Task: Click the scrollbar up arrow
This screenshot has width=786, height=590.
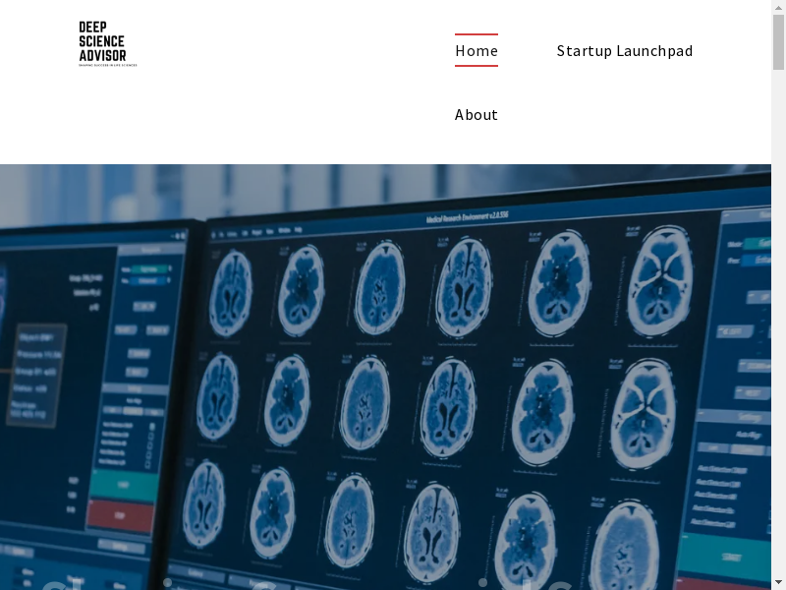Action: [x=778, y=8]
